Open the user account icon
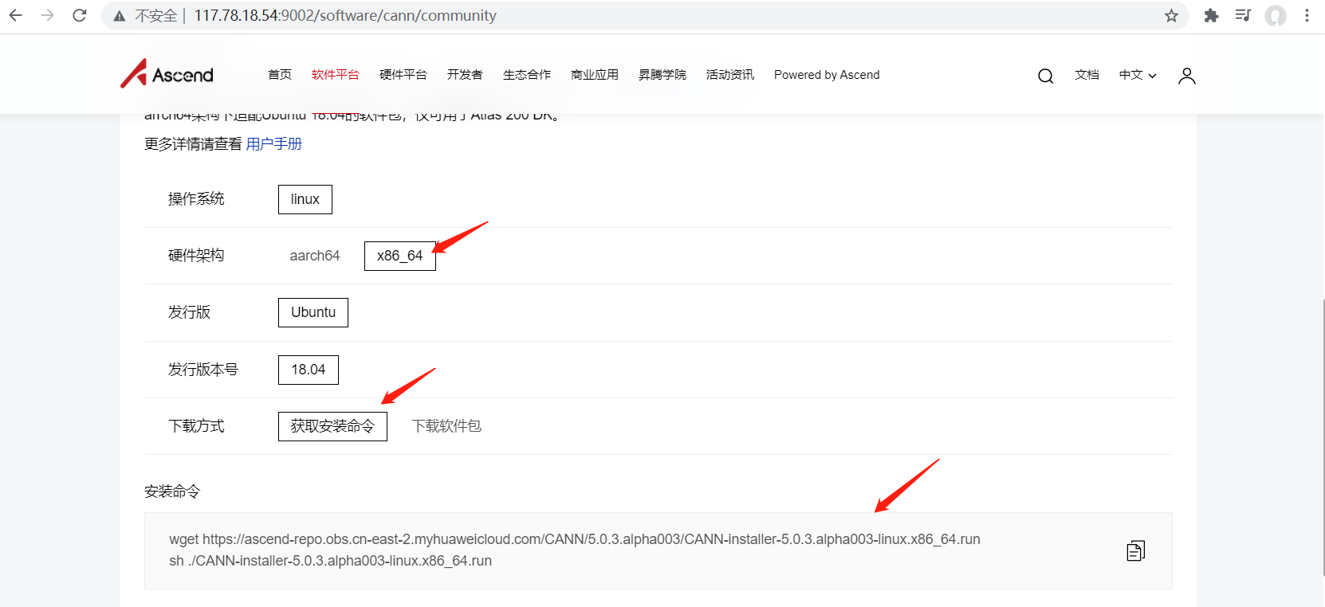 click(x=1187, y=76)
